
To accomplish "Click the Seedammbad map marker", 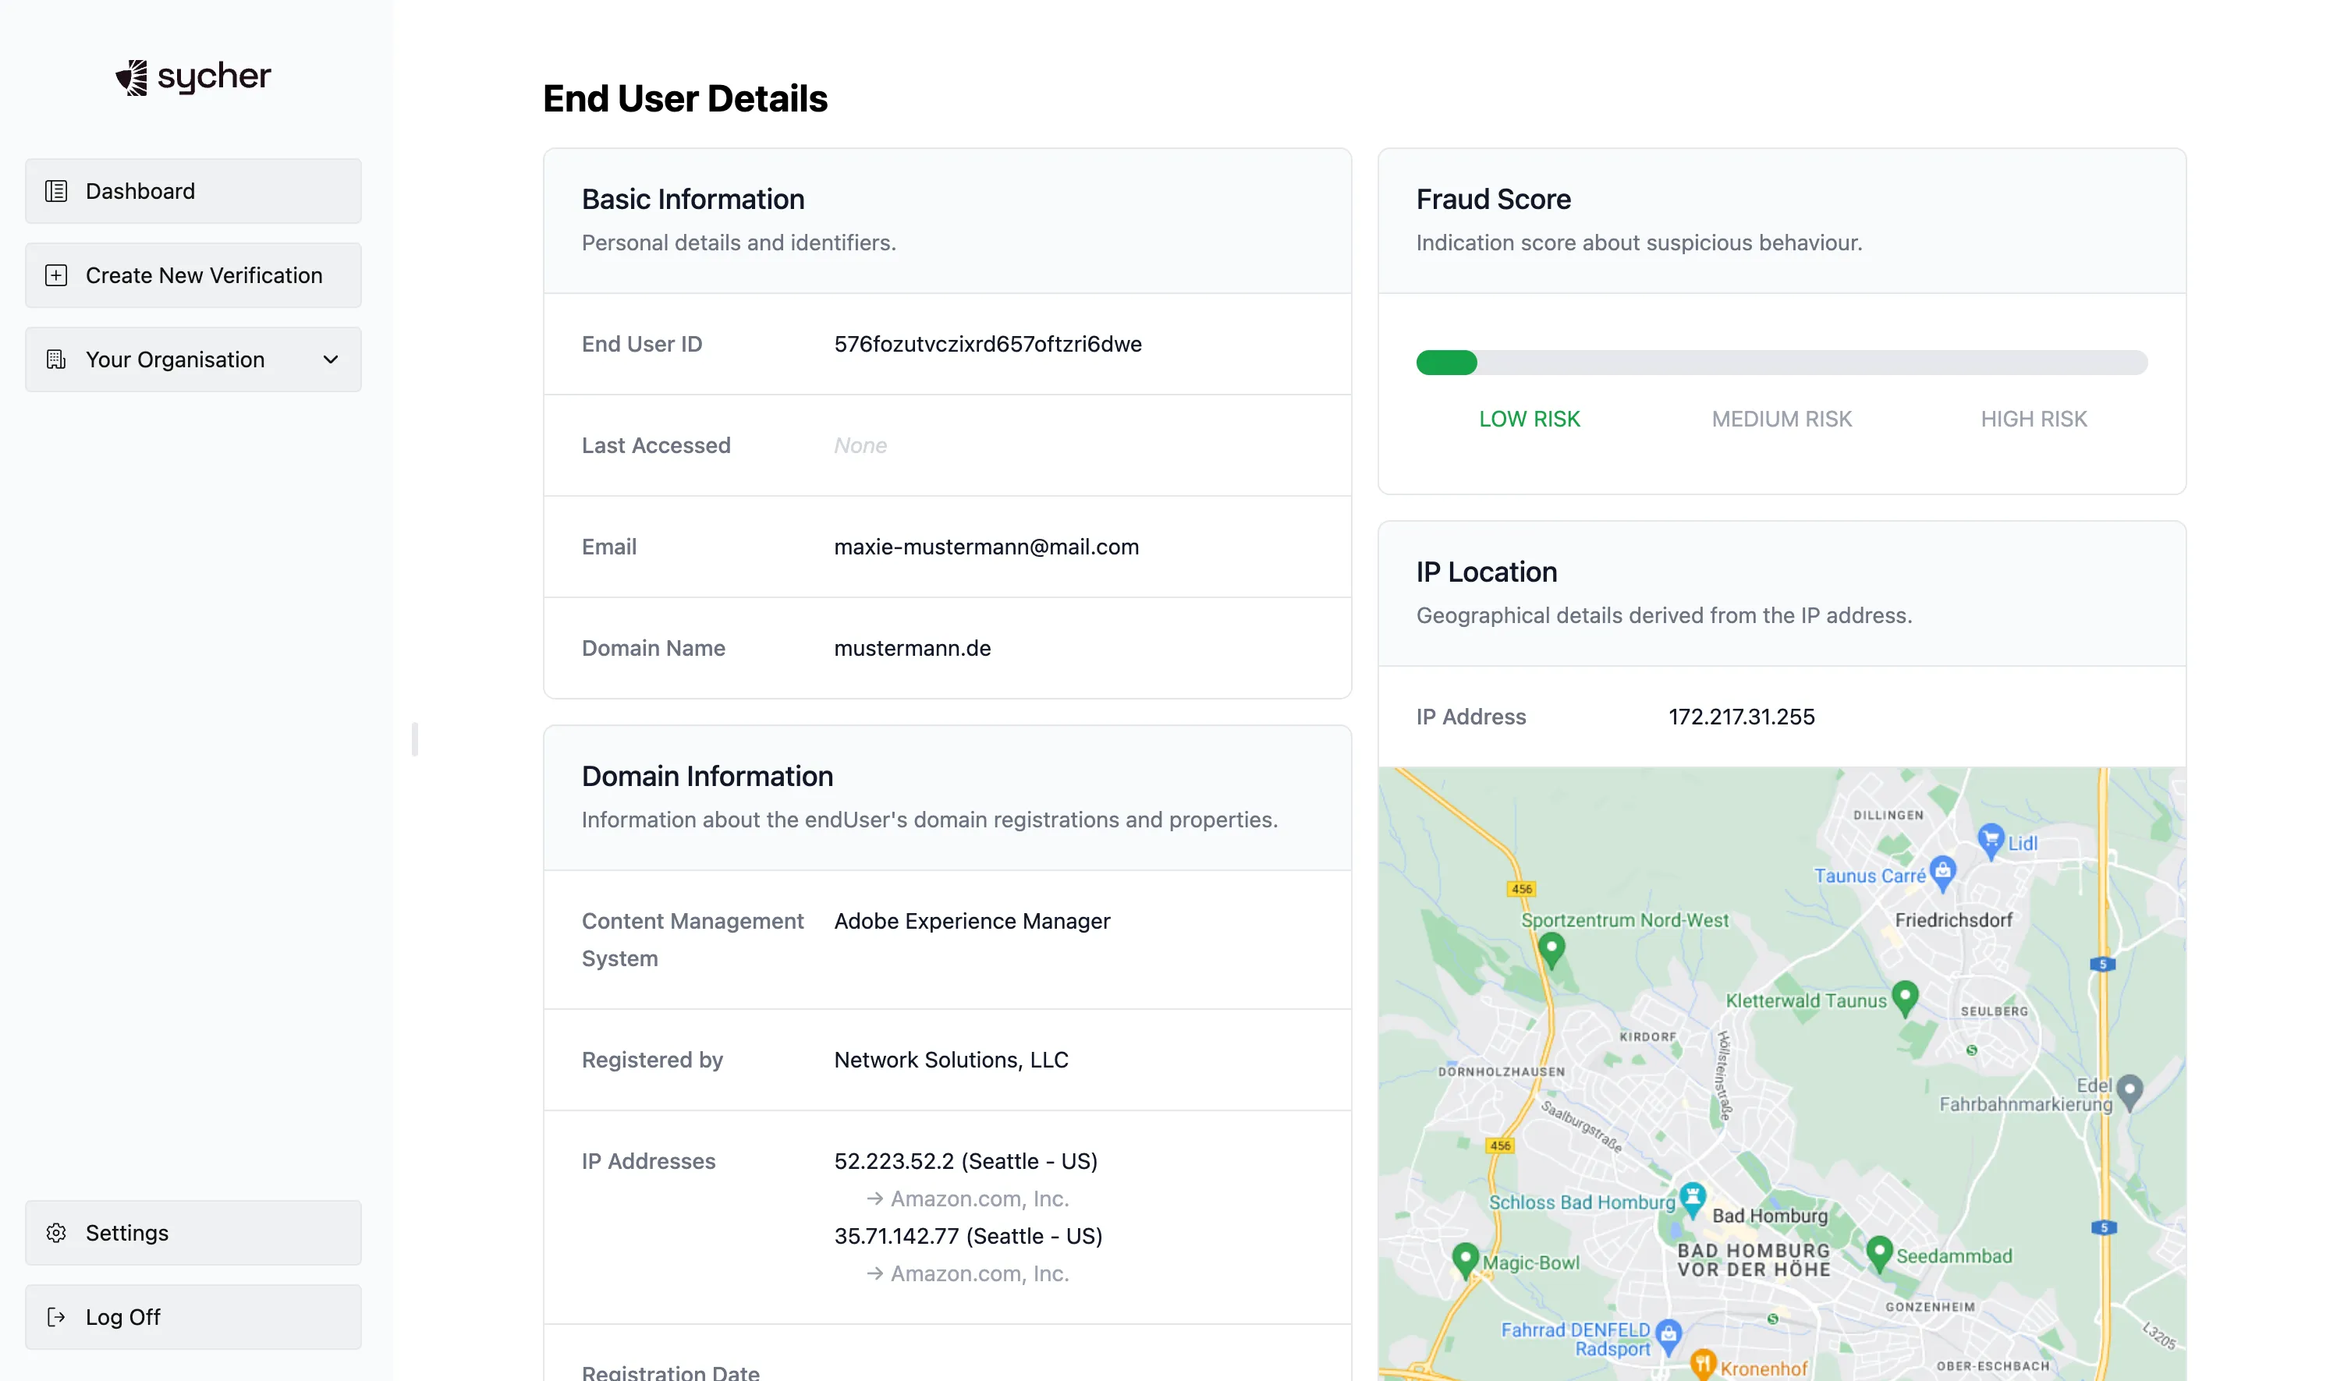I will [1879, 1252].
